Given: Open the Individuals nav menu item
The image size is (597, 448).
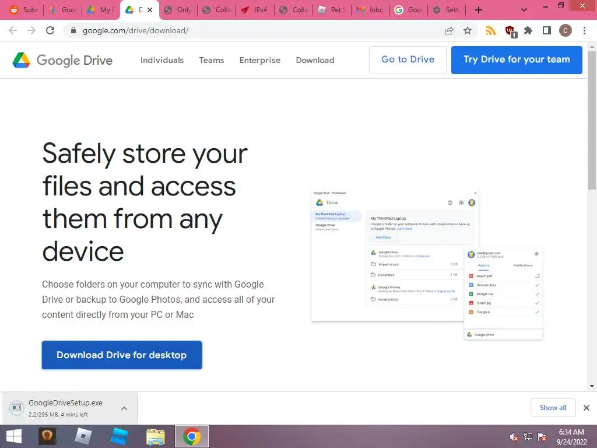Looking at the screenshot, I should point(162,60).
